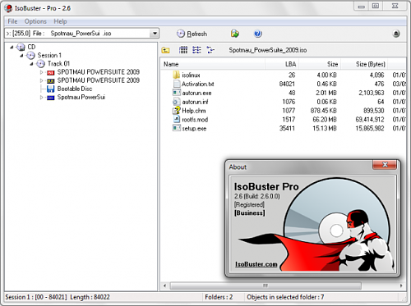Click the 878.45 KB size cell
Image resolution: width=411 pixels, height=306 pixels.
323,111
